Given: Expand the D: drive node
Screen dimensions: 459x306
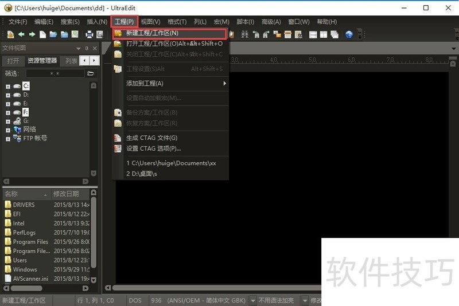Looking at the screenshot, I should [8, 95].
